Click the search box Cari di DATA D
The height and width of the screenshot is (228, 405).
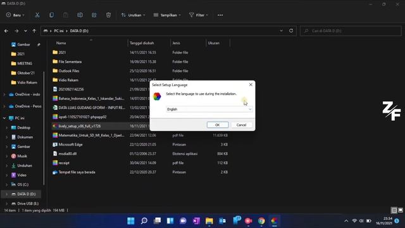351,31
